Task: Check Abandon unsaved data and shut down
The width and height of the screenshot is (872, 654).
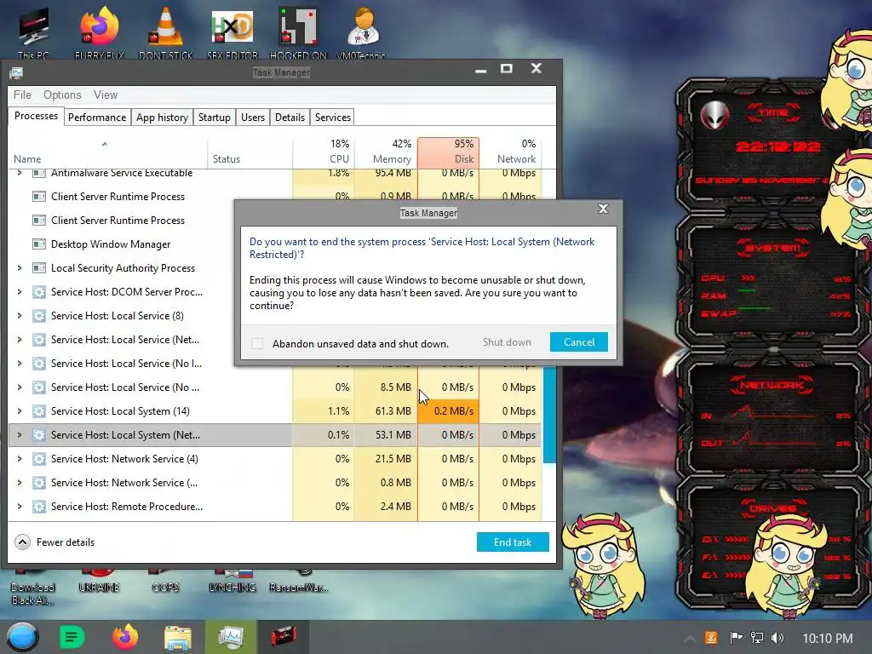Action: [257, 344]
